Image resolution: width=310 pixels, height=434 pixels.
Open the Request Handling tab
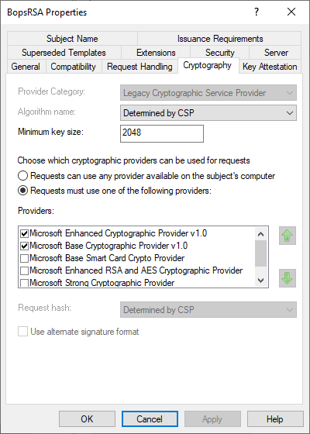(139, 67)
